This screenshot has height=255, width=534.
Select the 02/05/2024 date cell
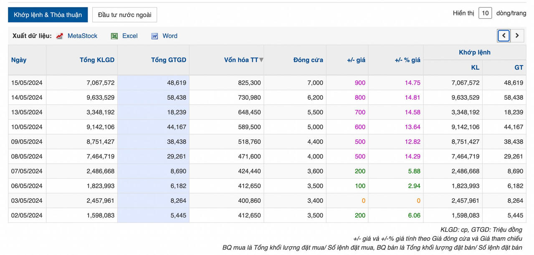pyautogui.click(x=27, y=216)
